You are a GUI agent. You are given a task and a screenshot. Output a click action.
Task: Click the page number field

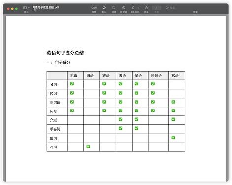click(157, 8)
